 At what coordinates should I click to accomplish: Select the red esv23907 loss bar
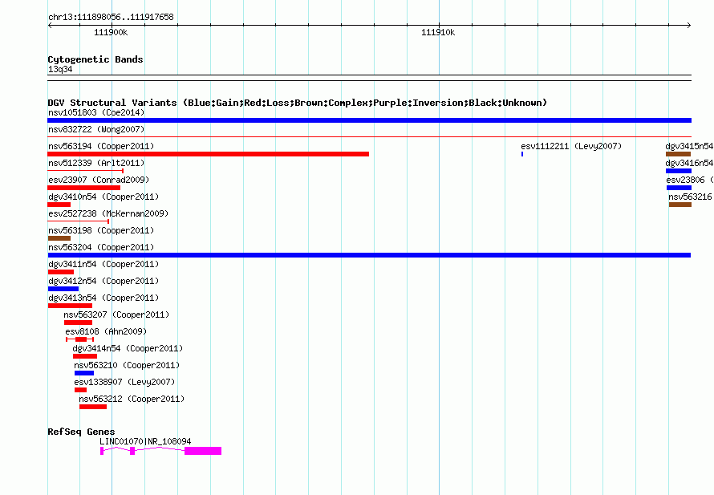coord(83,188)
